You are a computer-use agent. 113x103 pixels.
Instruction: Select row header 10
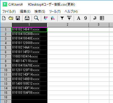coord(6,70)
